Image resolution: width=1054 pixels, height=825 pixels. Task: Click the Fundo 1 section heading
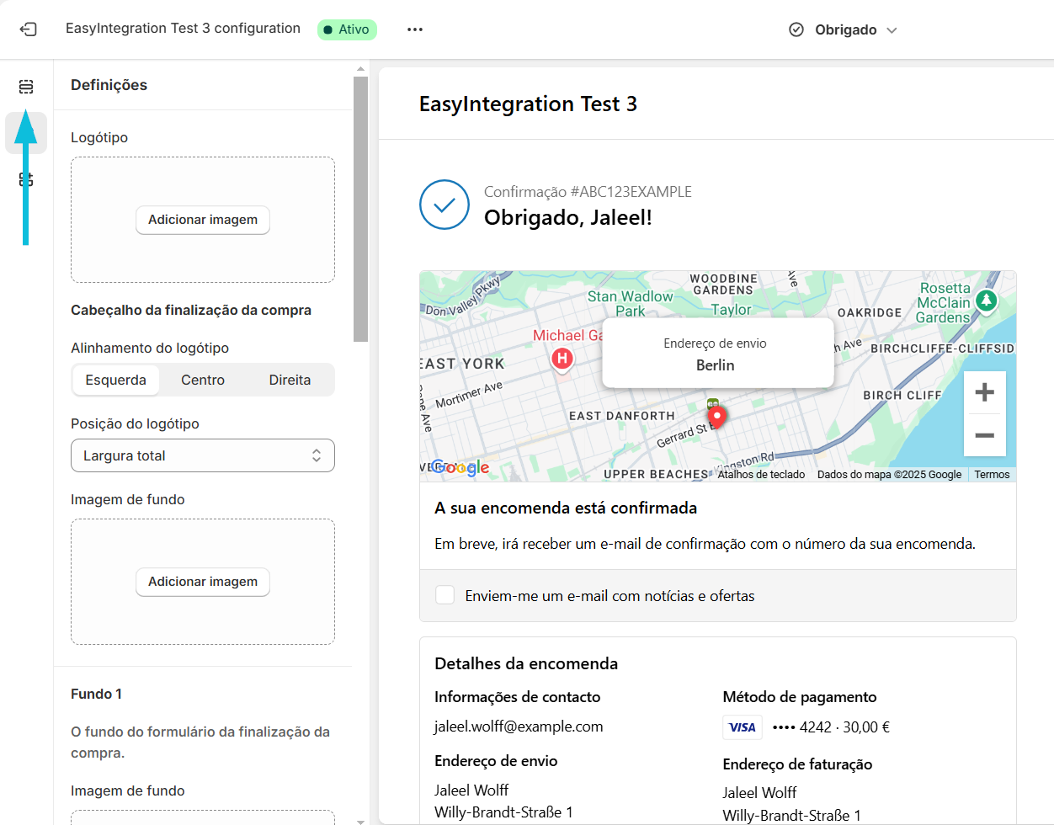pos(96,694)
